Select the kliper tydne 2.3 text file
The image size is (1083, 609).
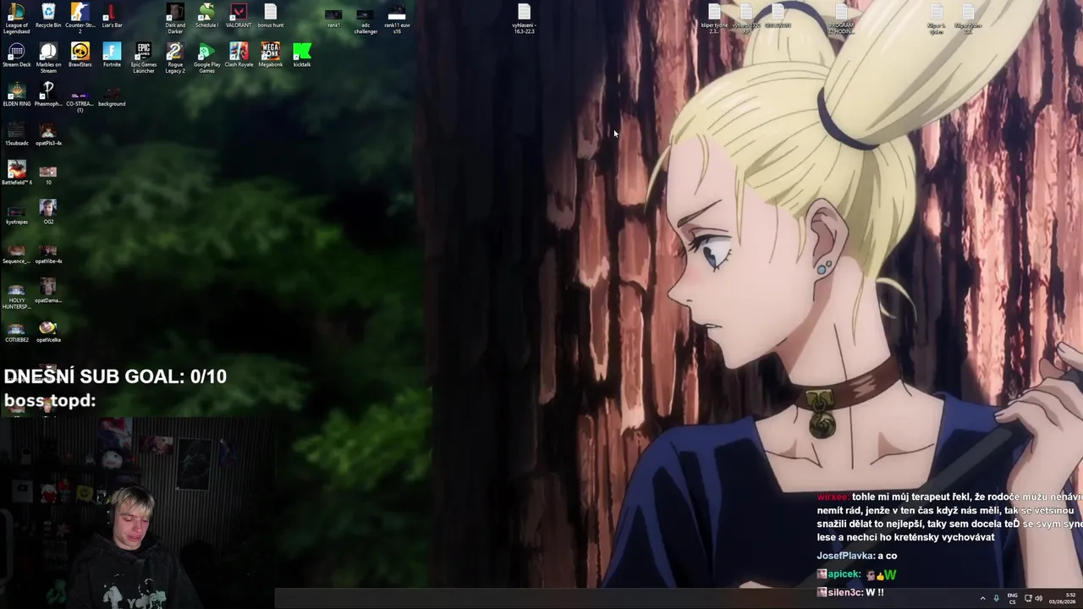click(714, 19)
